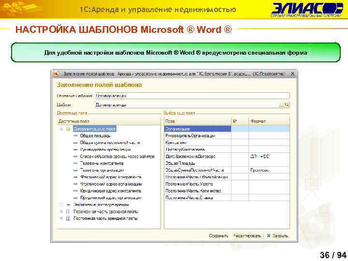Select the Организация row in chosen fields
Viewport: 348px width, 261px height.
[x=227, y=129]
